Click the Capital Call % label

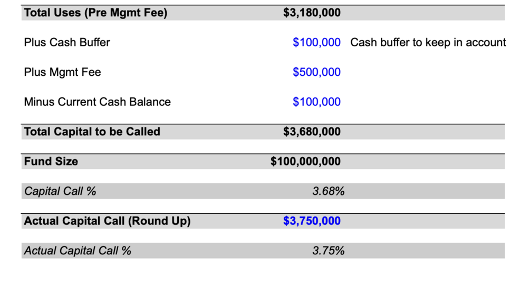click(60, 191)
